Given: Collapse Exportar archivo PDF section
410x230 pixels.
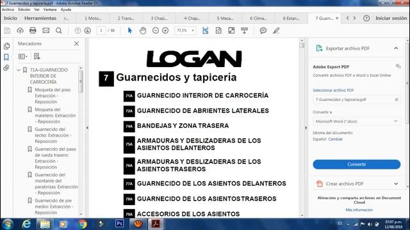Looking at the screenshot, I should click(x=396, y=49).
